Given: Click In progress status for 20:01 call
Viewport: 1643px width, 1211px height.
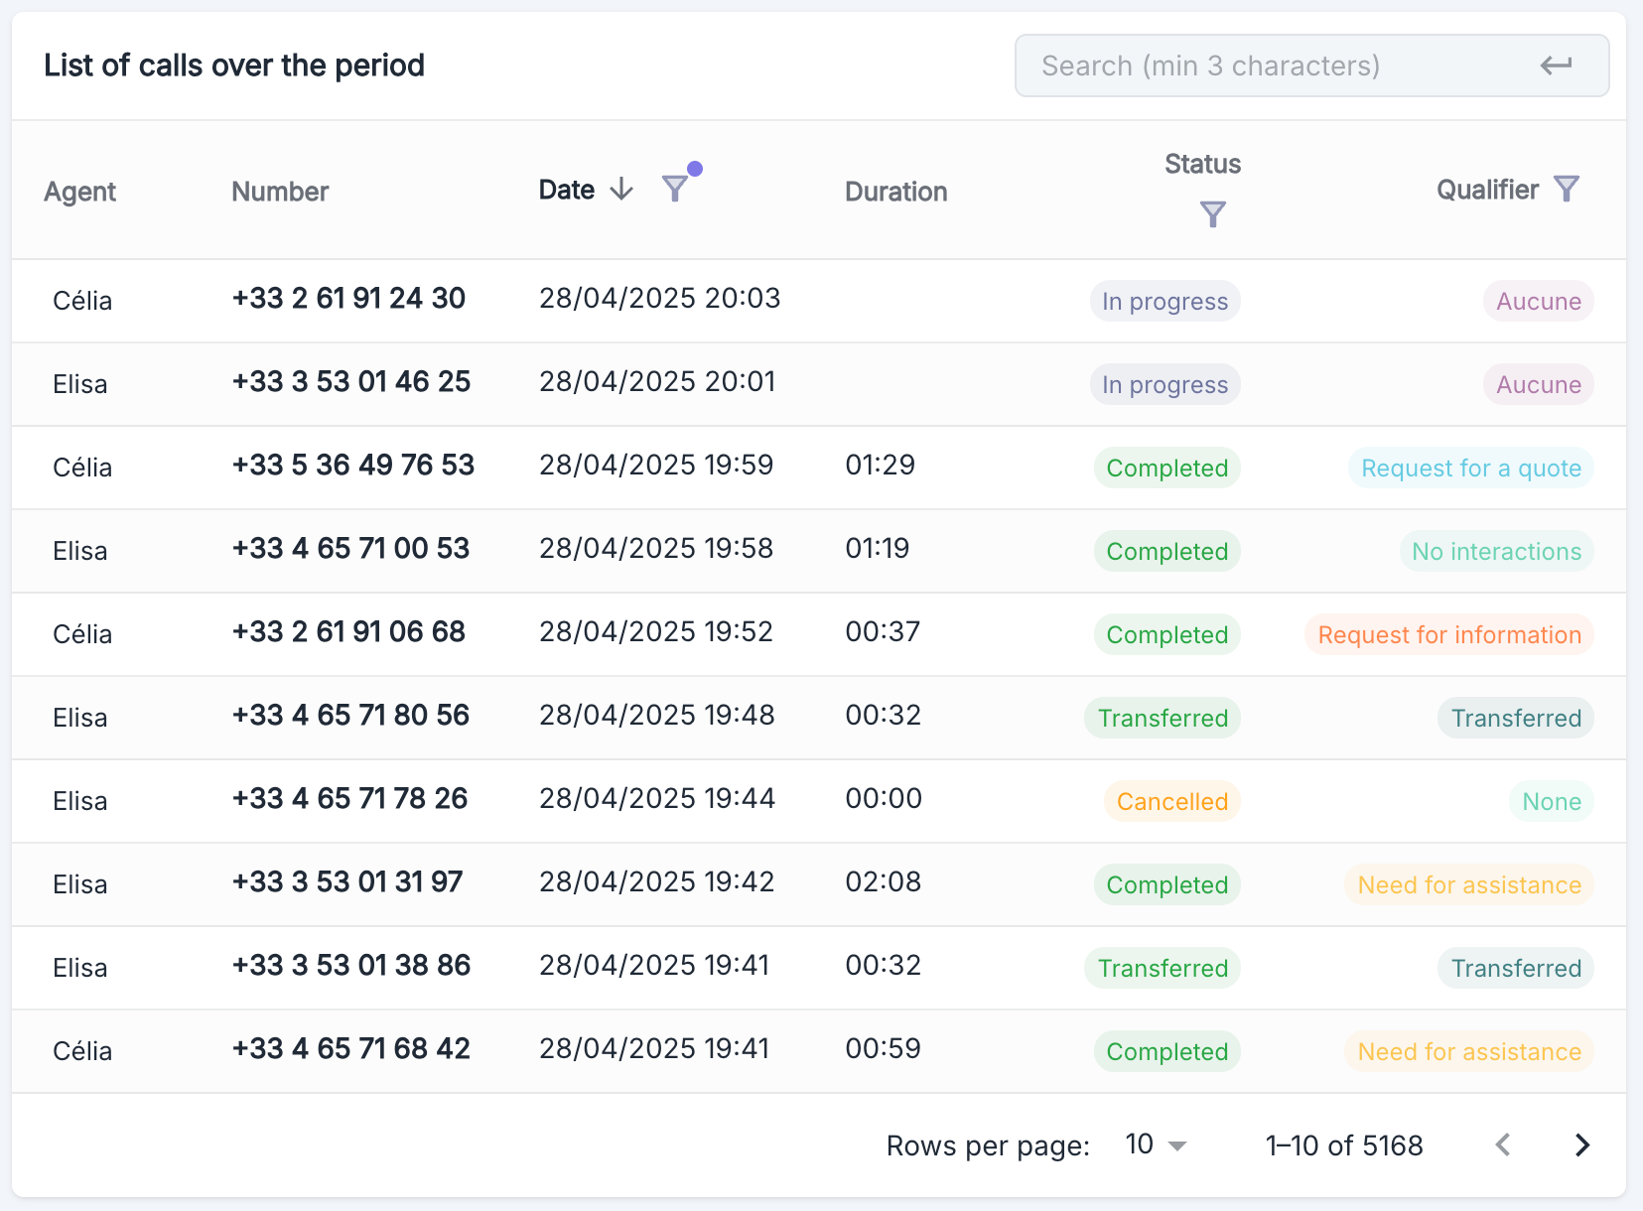Looking at the screenshot, I should pyautogui.click(x=1164, y=384).
